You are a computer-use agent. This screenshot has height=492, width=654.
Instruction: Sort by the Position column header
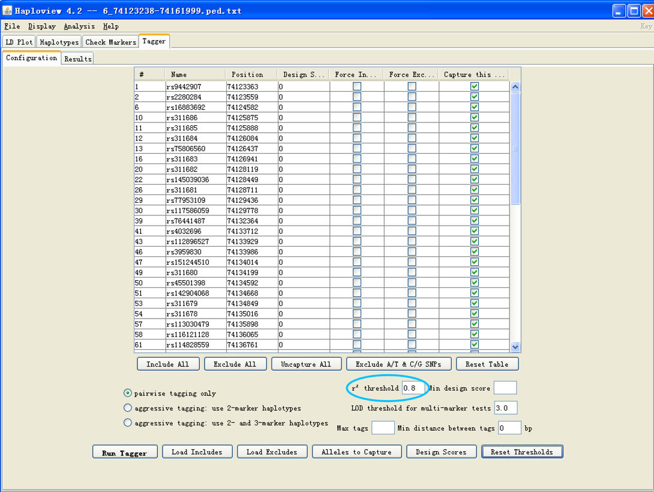point(251,74)
